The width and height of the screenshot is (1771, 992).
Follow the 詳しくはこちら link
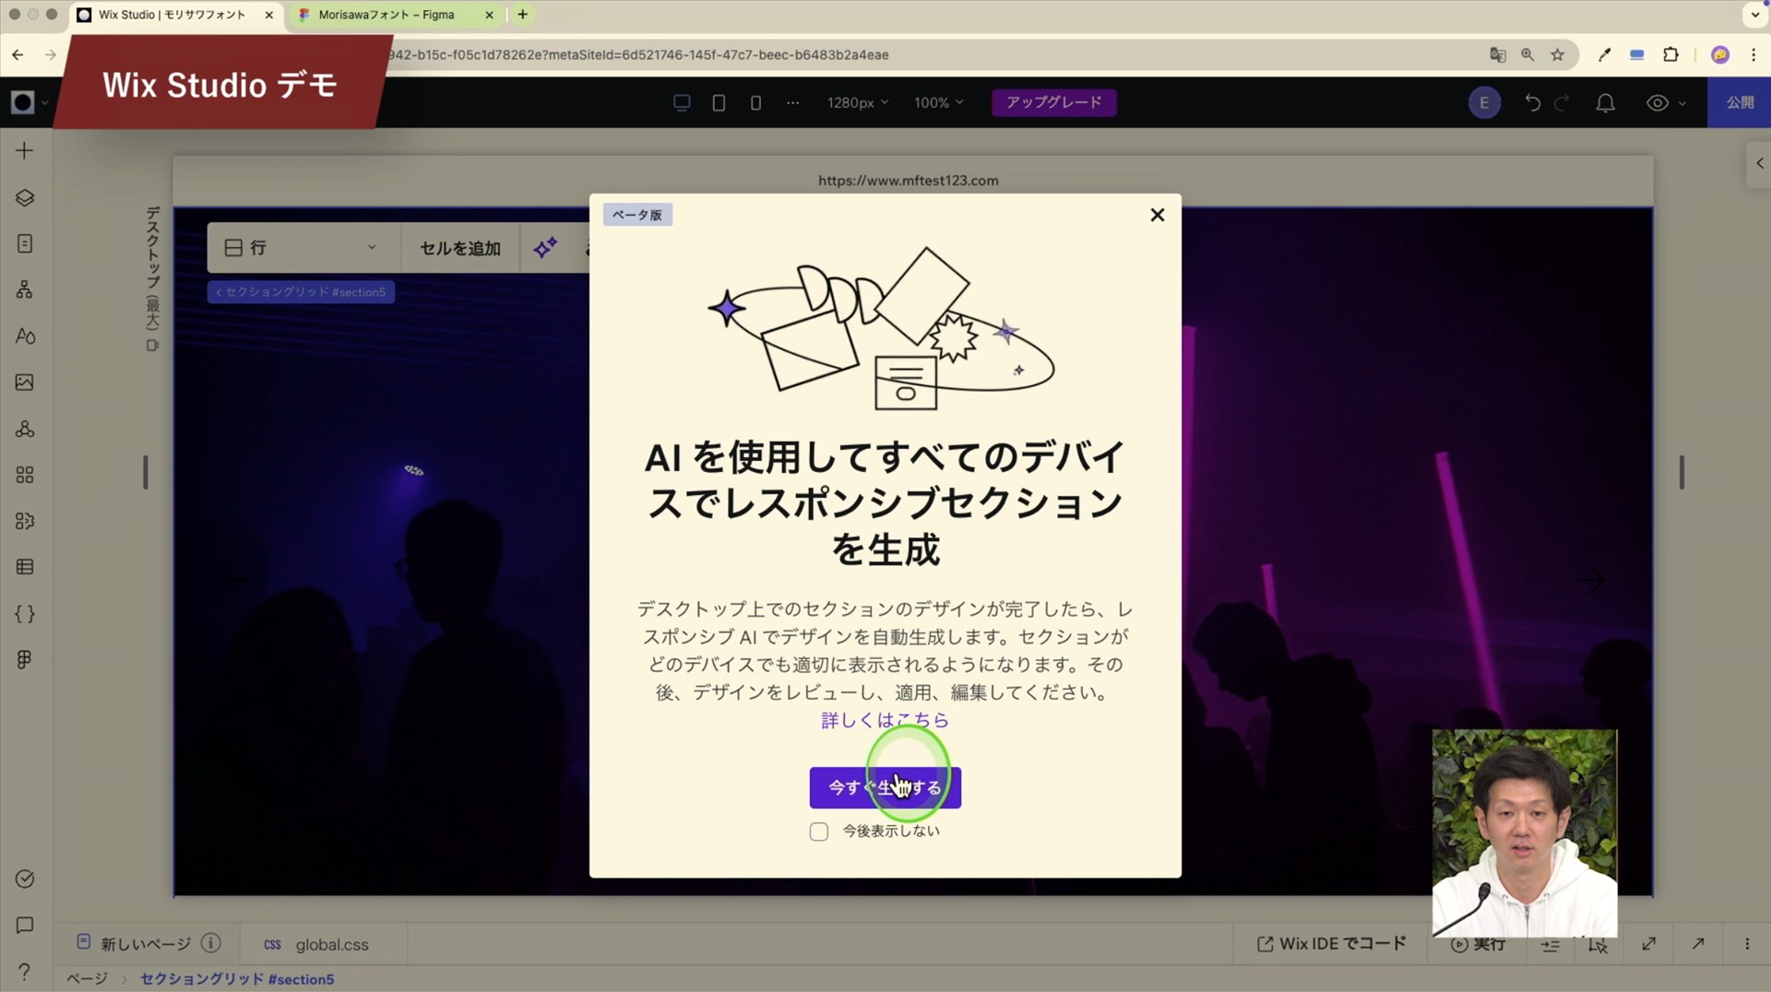tap(885, 720)
